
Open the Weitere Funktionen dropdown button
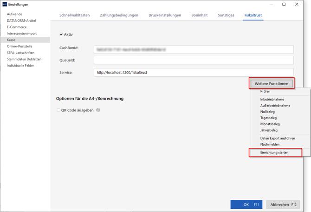[272, 83]
